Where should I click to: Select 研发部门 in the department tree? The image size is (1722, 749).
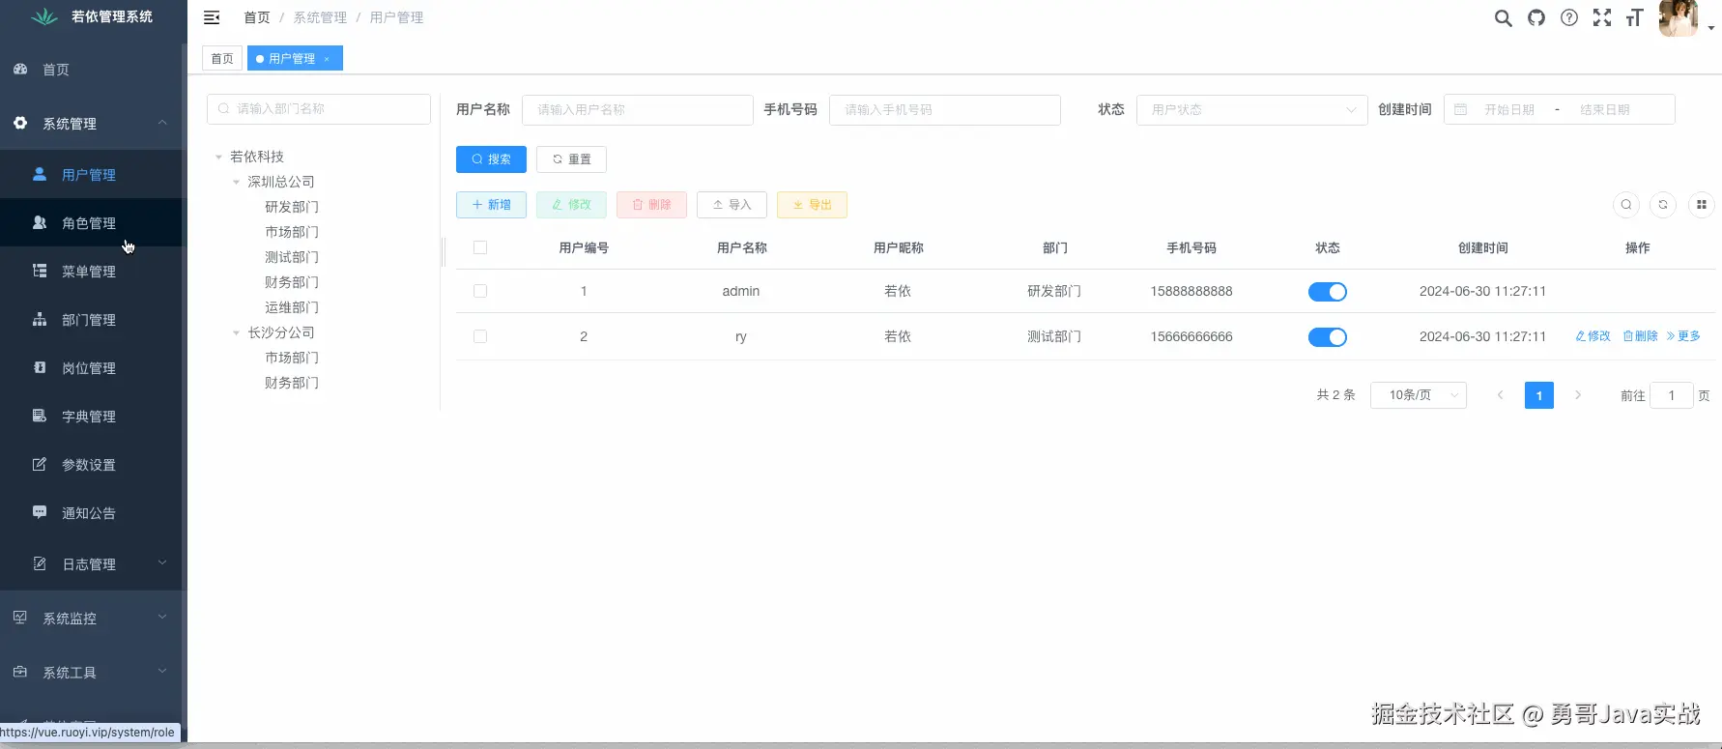coord(292,207)
